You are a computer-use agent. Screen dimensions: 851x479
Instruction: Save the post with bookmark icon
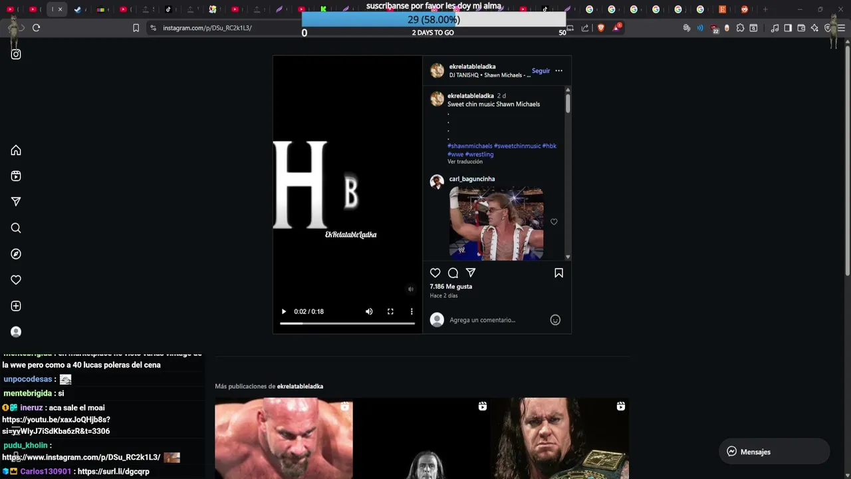558,273
